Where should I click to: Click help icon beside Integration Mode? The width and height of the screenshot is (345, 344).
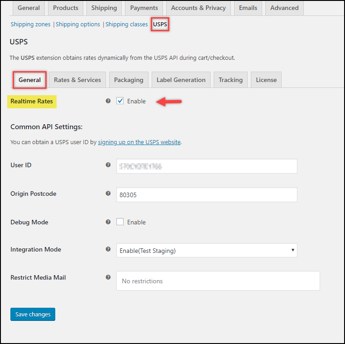tap(108, 249)
